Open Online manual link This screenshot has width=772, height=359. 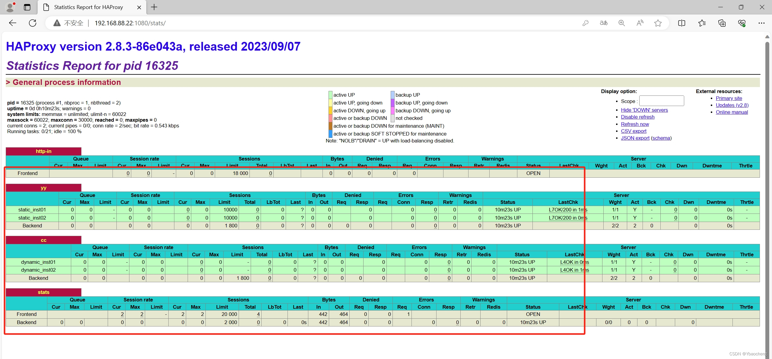[732, 112]
